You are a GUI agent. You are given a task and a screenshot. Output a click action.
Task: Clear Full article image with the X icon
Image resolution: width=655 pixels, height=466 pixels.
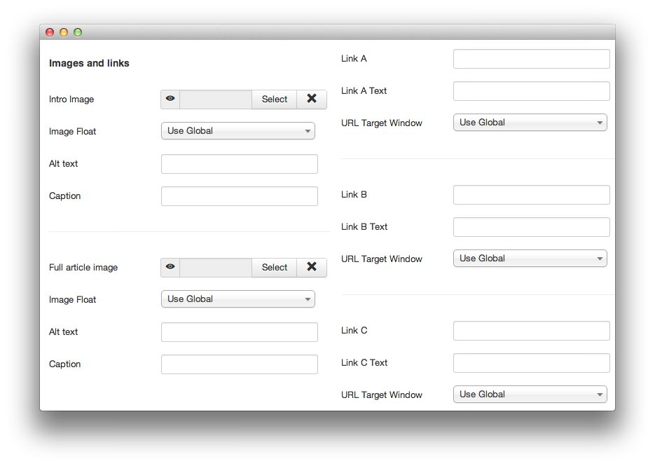tap(312, 268)
